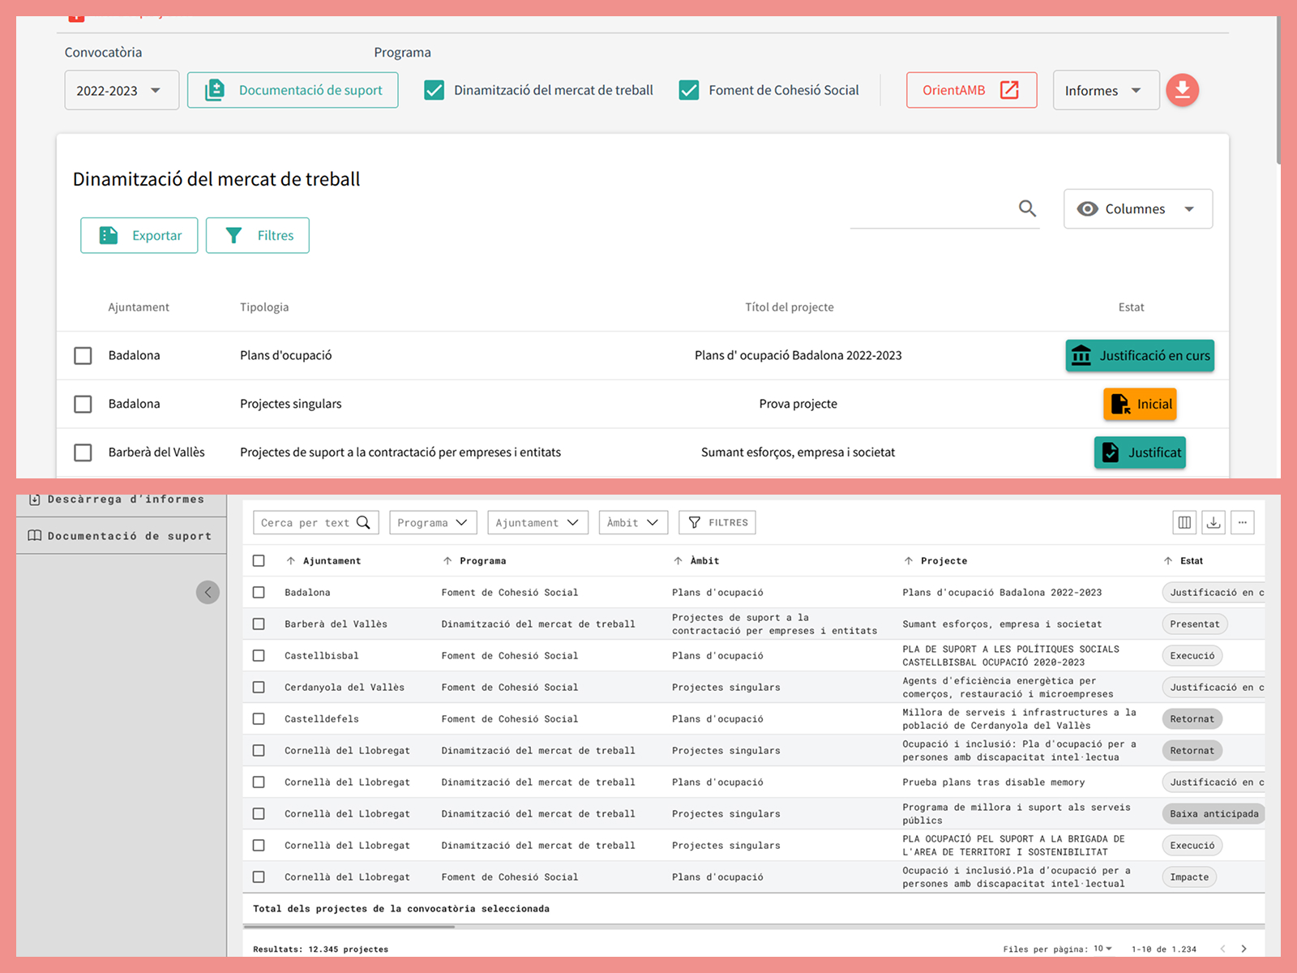Select the Prova projecte row checkbox
This screenshot has height=973, width=1297.
[x=83, y=404]
